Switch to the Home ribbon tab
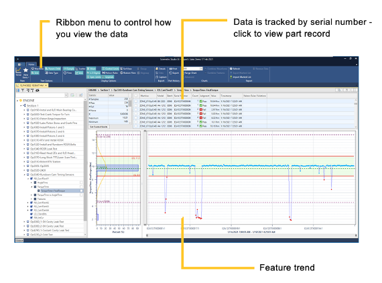This screenshot has width=382, height=283. (x=31, y=64)
